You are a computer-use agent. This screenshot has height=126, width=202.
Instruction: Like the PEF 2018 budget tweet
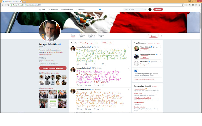(95, 85)
